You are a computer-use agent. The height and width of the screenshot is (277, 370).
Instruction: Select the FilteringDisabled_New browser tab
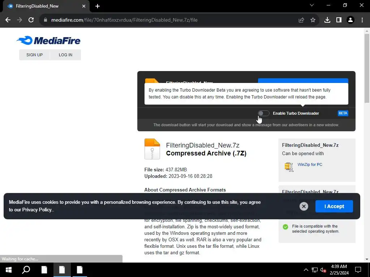[46, 6]
